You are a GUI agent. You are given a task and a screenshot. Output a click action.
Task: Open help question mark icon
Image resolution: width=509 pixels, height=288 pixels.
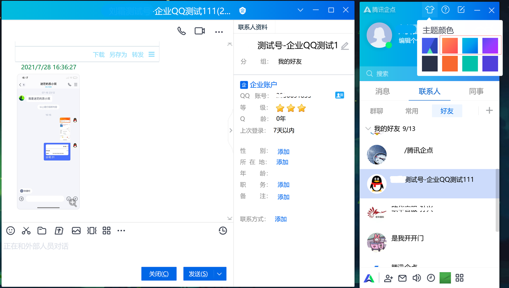click(x=445, y=10)
